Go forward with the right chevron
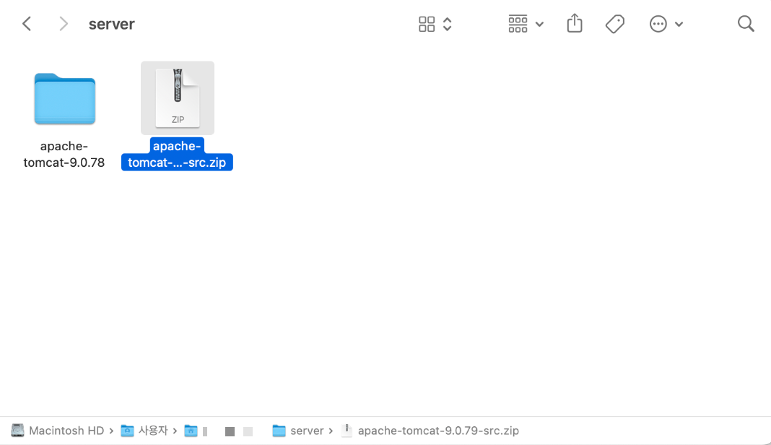Viewport: 771px width, 445px height. click(x=64, y=24)
